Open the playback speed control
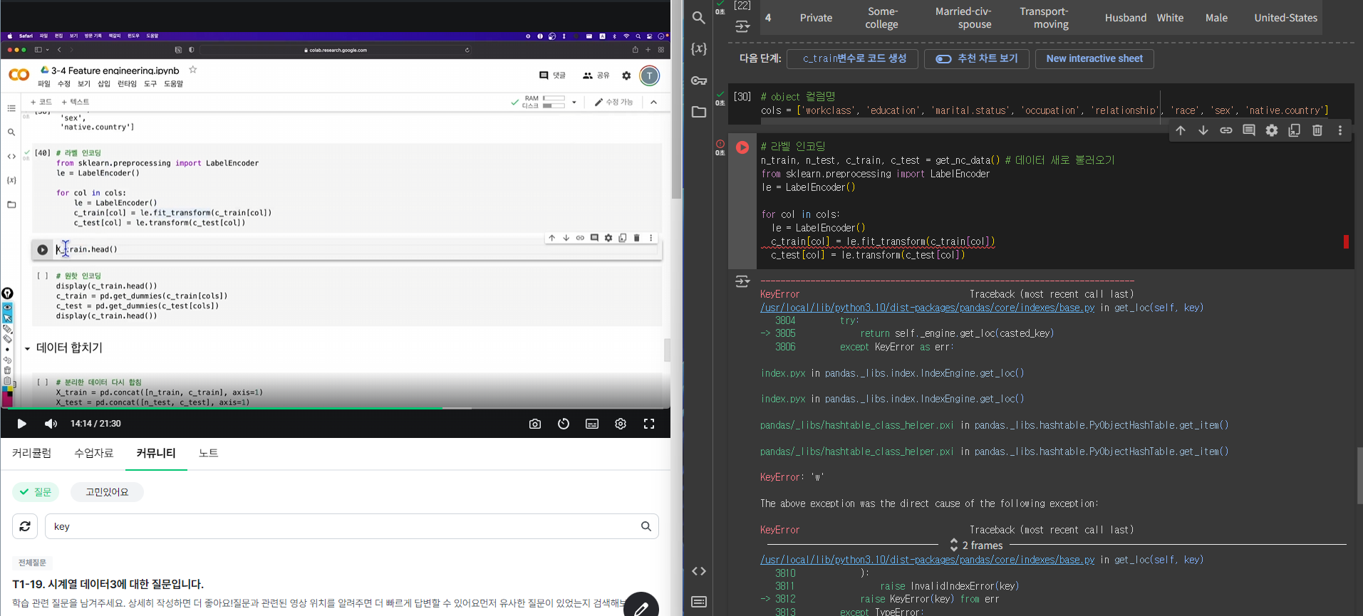1363x616 pixels. click(x=564, y=424)
